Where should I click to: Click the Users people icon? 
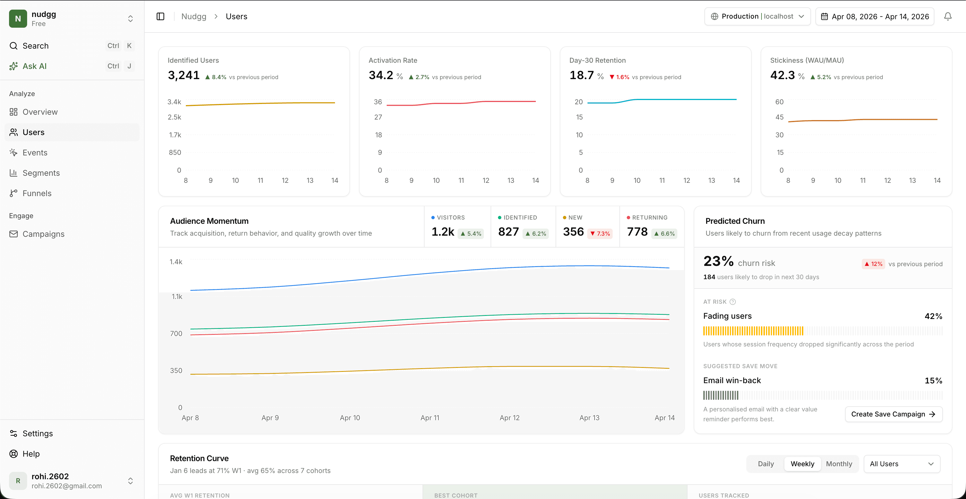14,132
